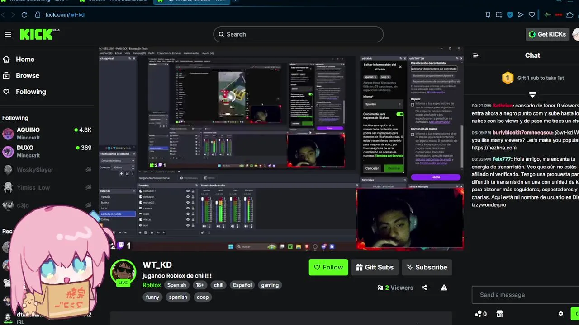
Task: Click the red extension badge in toolbar
Action: [559, 15]
